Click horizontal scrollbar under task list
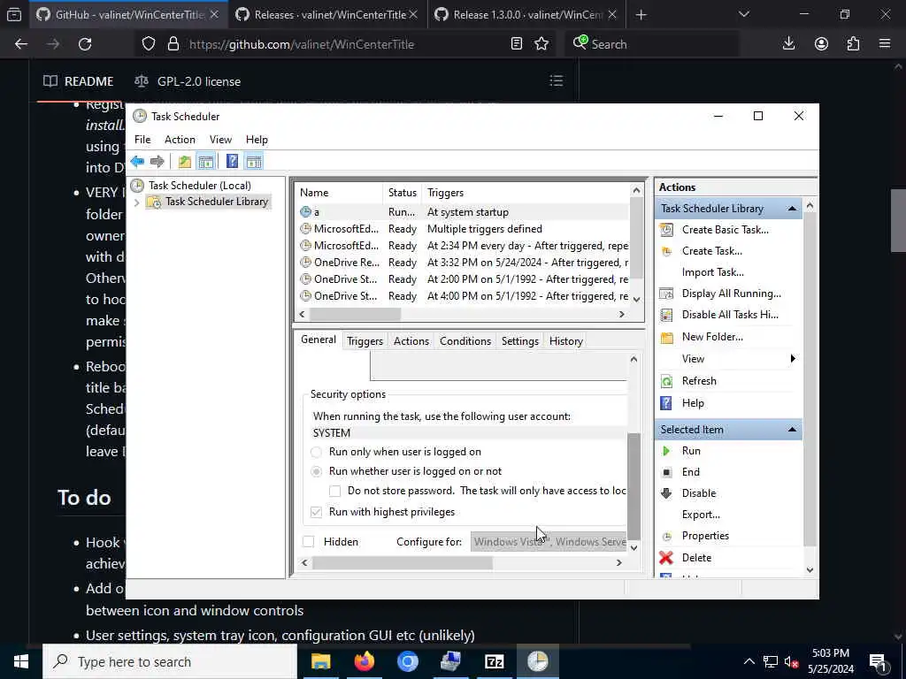This screenshot has height=679, width=906. (356, 315)
